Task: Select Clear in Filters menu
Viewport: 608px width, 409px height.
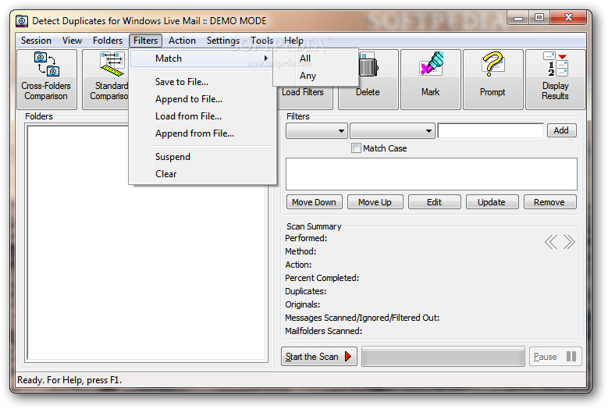Action: tap(203, 174)
